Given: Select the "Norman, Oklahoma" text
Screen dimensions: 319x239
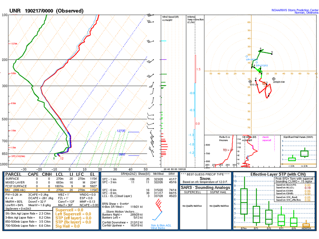Looking at the screenshot, I should (x=307, y=13).
